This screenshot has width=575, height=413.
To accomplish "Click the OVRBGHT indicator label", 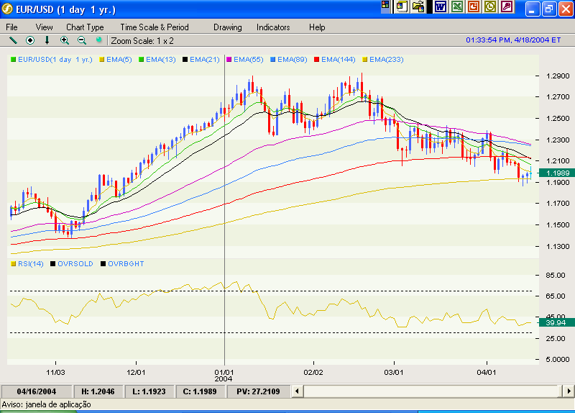I will (x=126, y=263).
